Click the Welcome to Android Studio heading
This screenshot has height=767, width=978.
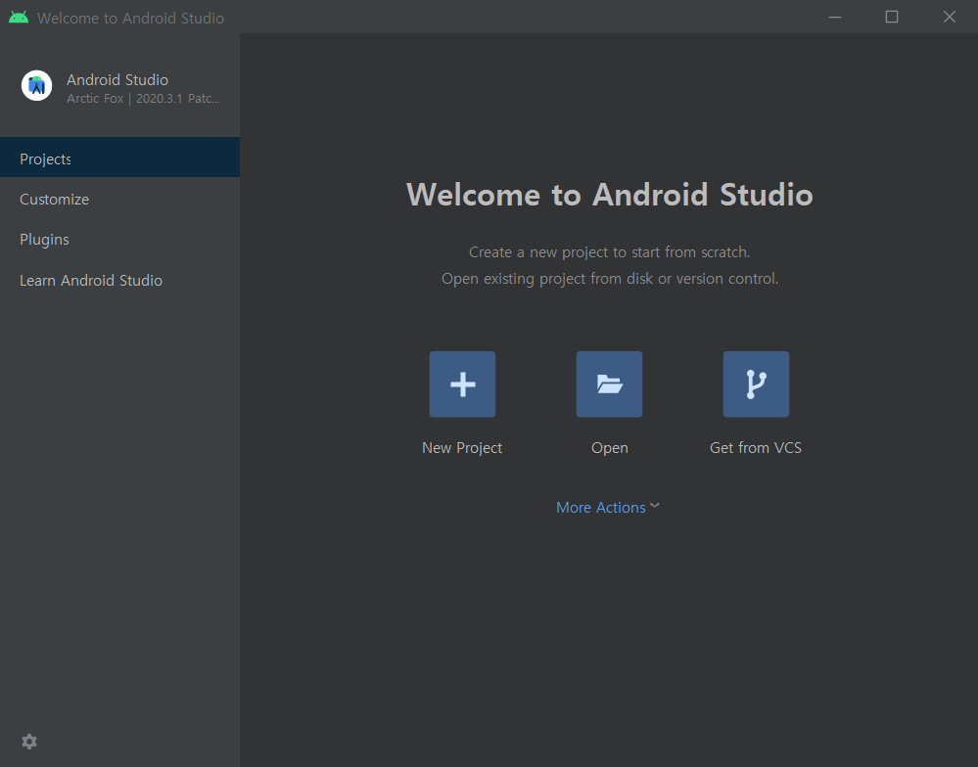tap(609, 195)
